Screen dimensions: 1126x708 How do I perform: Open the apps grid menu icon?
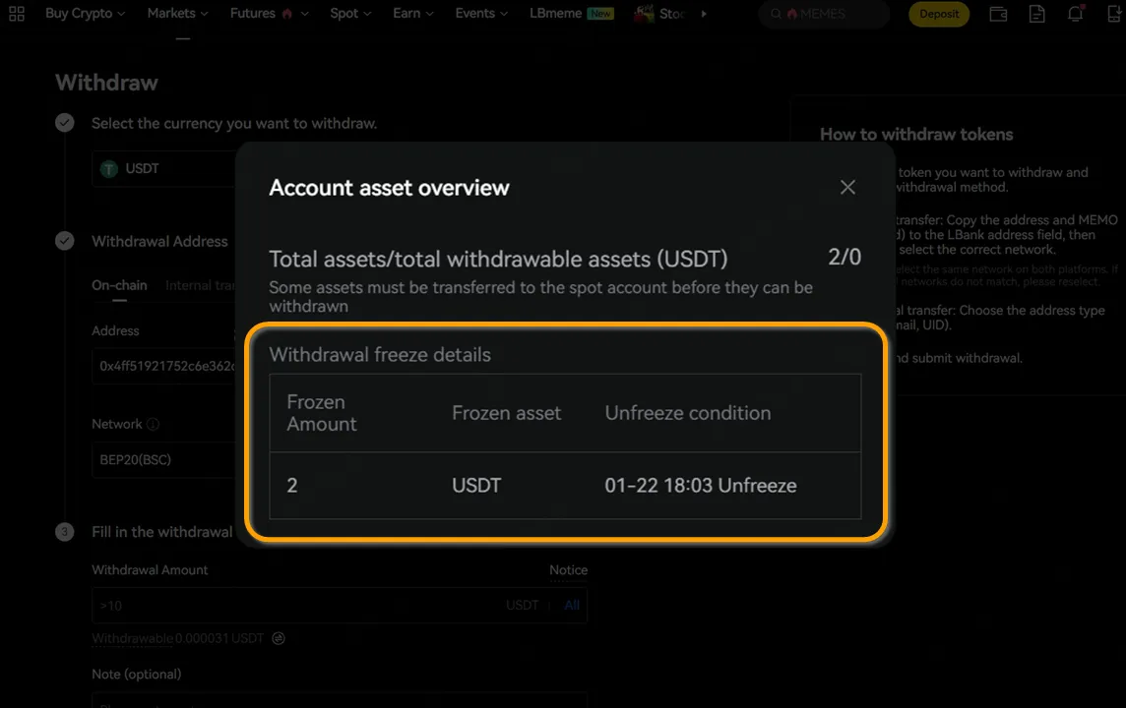tap(17, 14)
